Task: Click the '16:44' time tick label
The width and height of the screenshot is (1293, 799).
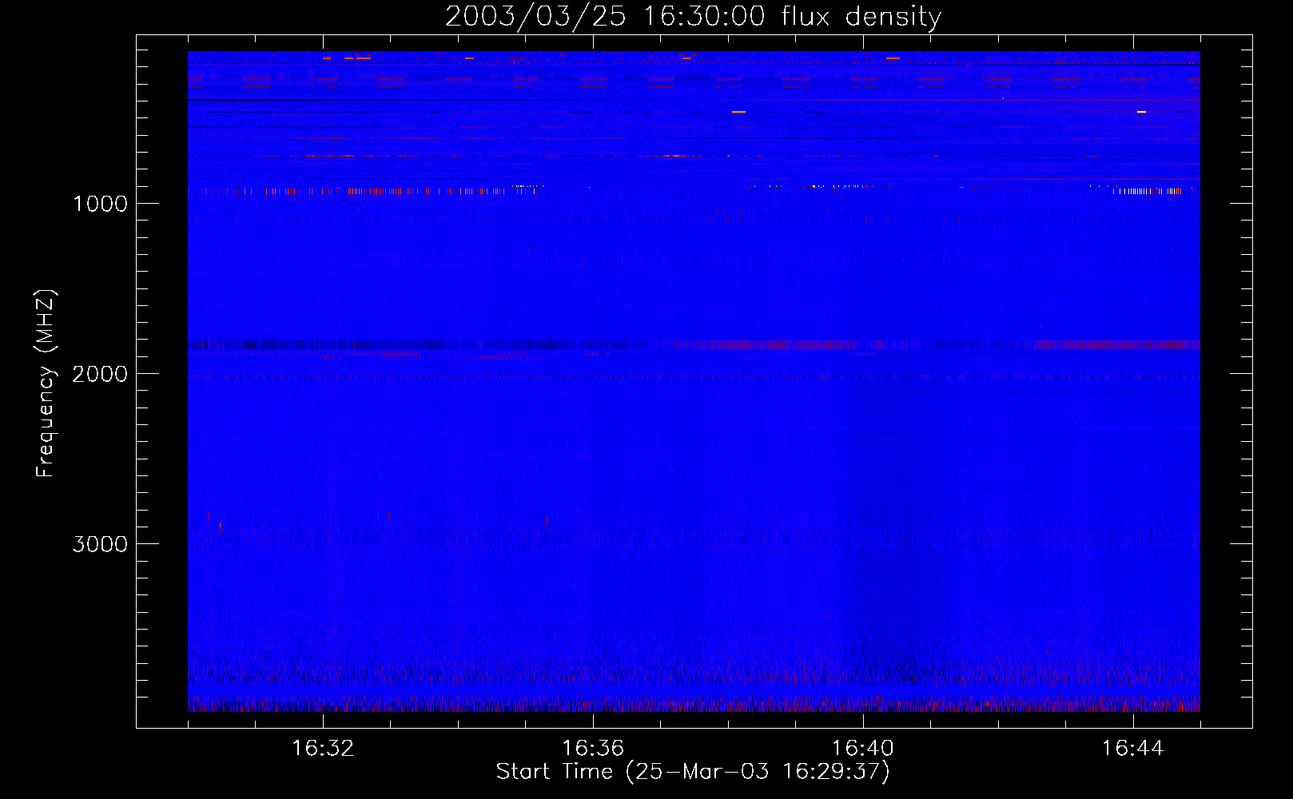Action: 1133,749
